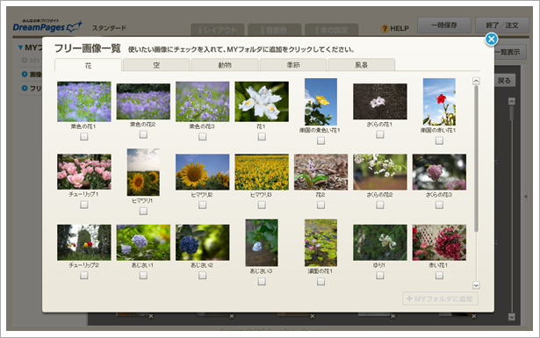Select the さくらの花3 thumbnail
Image resolution: width=540 pixels, height=338 pixels.
click(x=439, y=172)
